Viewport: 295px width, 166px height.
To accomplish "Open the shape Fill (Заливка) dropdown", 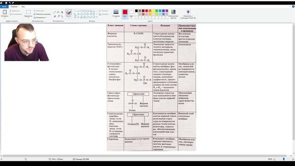I will click(x=104, y=14).
